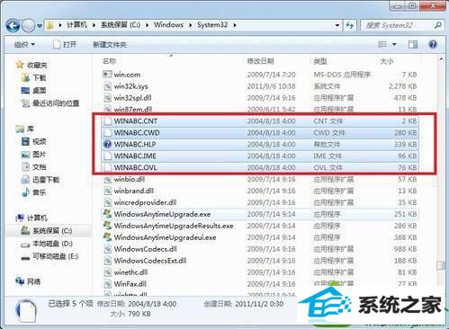Click the WINABC.HLP help file icon
Screen dimensions: 449x329
click(107, 145)
